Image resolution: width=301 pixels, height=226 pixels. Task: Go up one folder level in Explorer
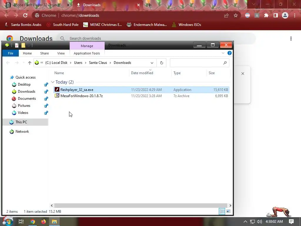pos(30,63)
